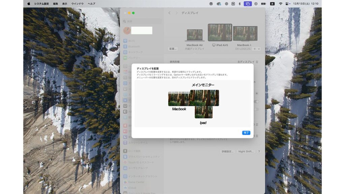
Task: Click the Bluetooth icon in menu bar
Action: click(x=240, y=4)
